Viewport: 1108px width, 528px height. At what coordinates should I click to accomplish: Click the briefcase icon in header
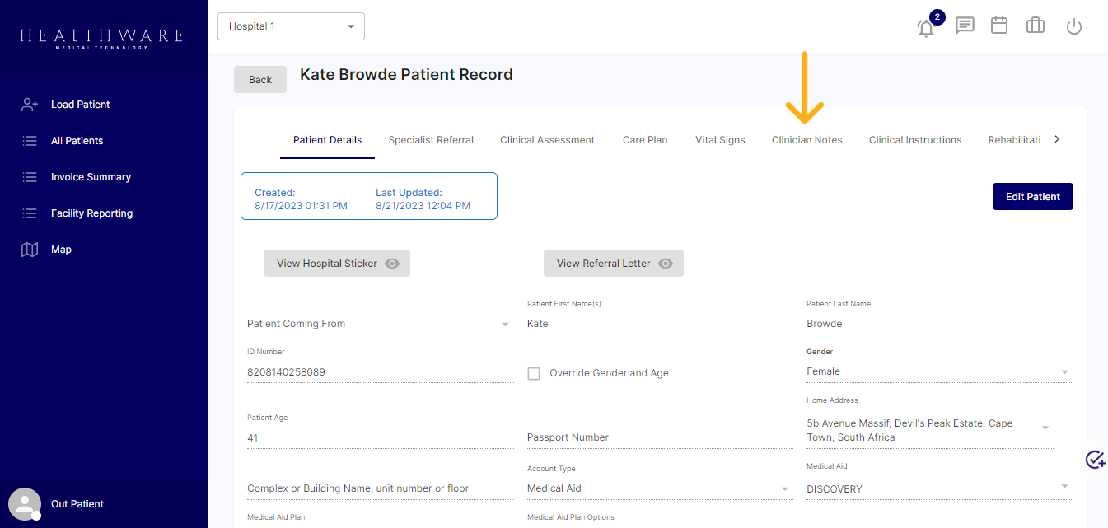pyautogui.click(x=1036, y=26)
